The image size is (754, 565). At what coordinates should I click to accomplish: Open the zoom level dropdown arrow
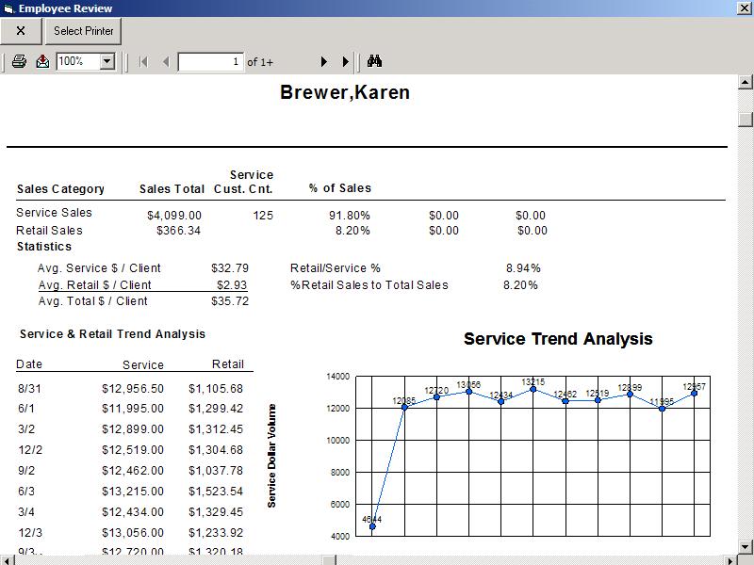tap(107, 61)
